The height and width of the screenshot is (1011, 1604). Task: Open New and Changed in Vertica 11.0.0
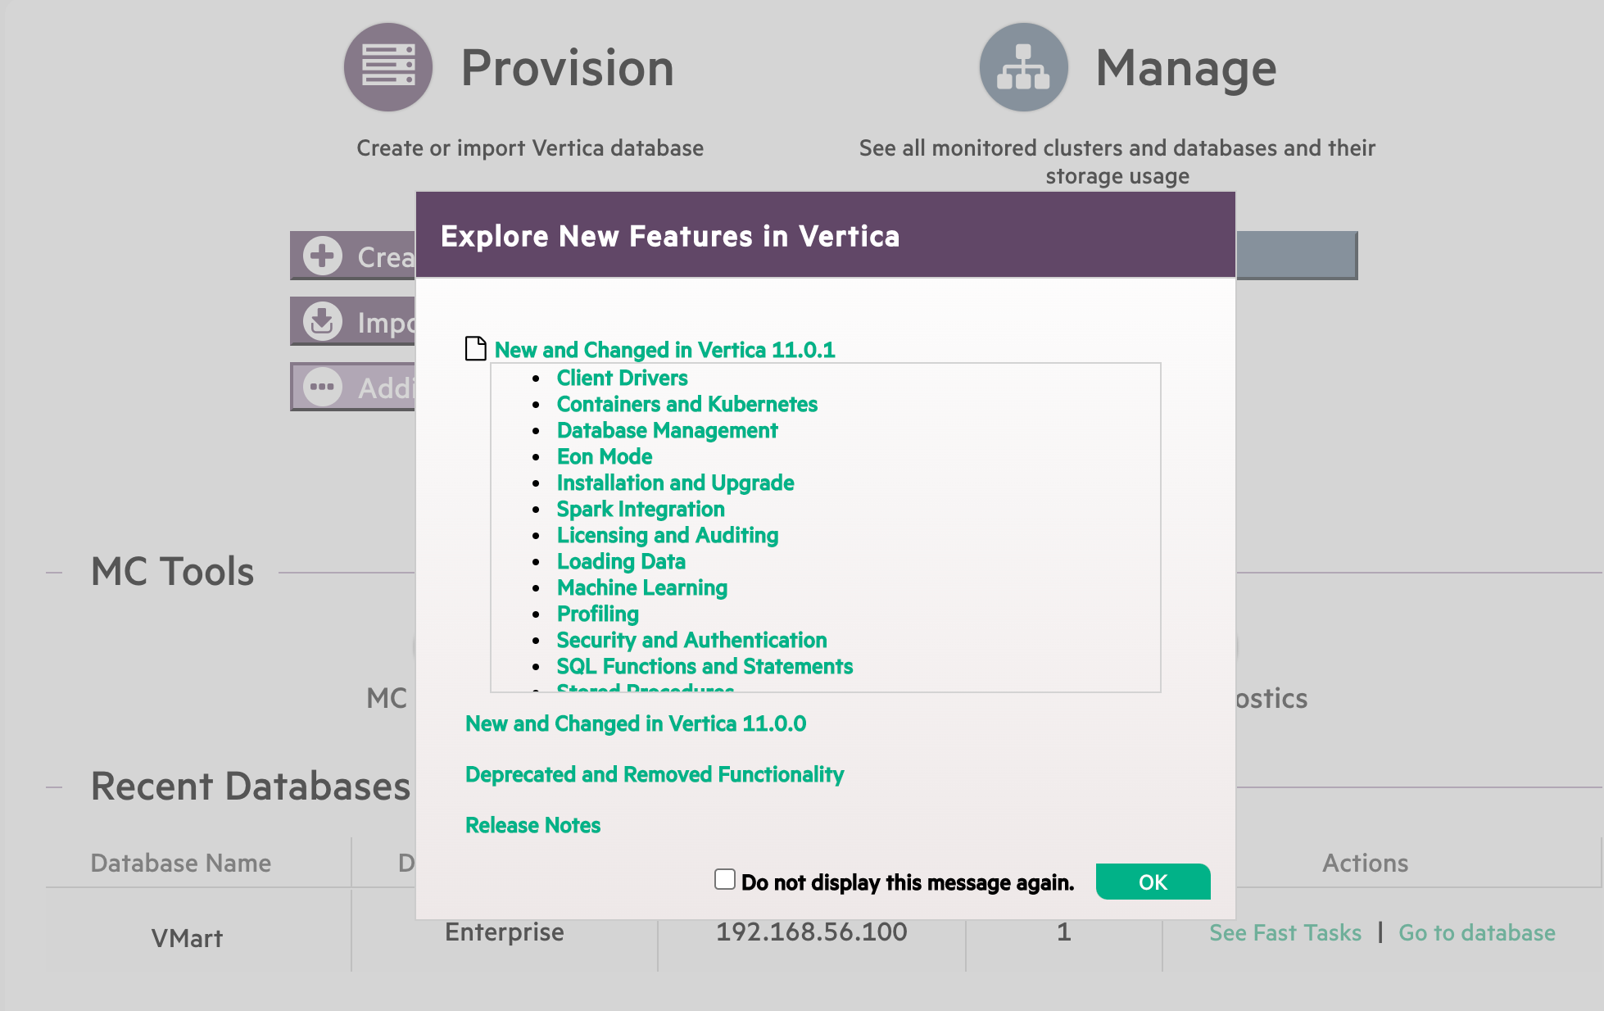pyautogui.click(x=635, y=723)
